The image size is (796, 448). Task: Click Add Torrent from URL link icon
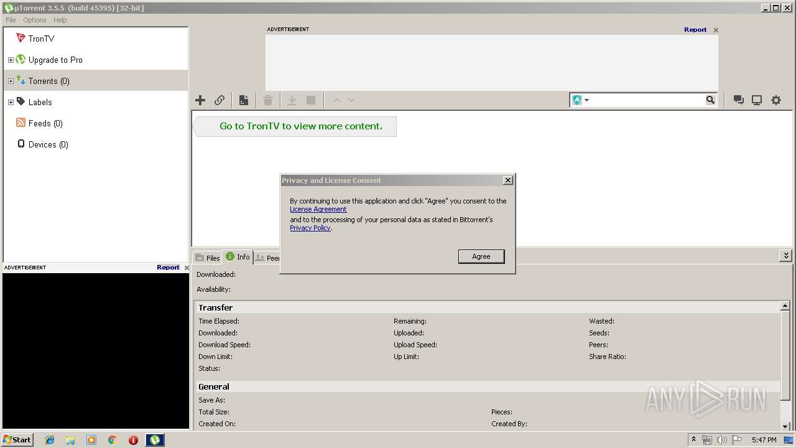[x=220, y=100]
